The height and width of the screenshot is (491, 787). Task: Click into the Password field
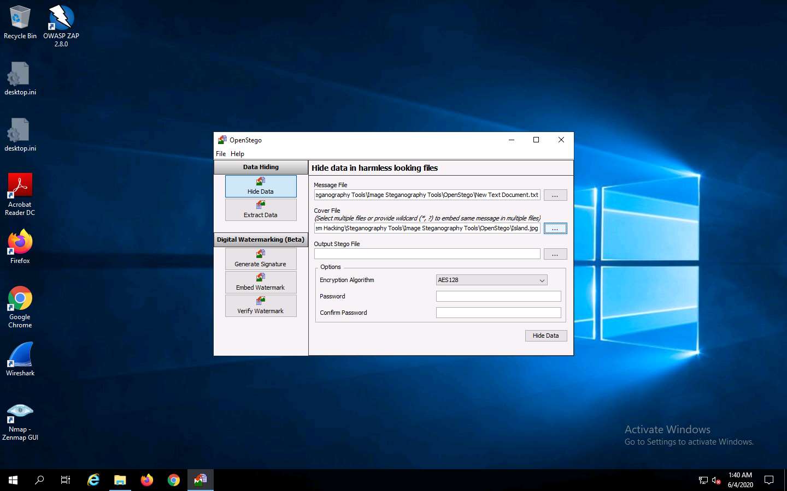click(498, 296)
